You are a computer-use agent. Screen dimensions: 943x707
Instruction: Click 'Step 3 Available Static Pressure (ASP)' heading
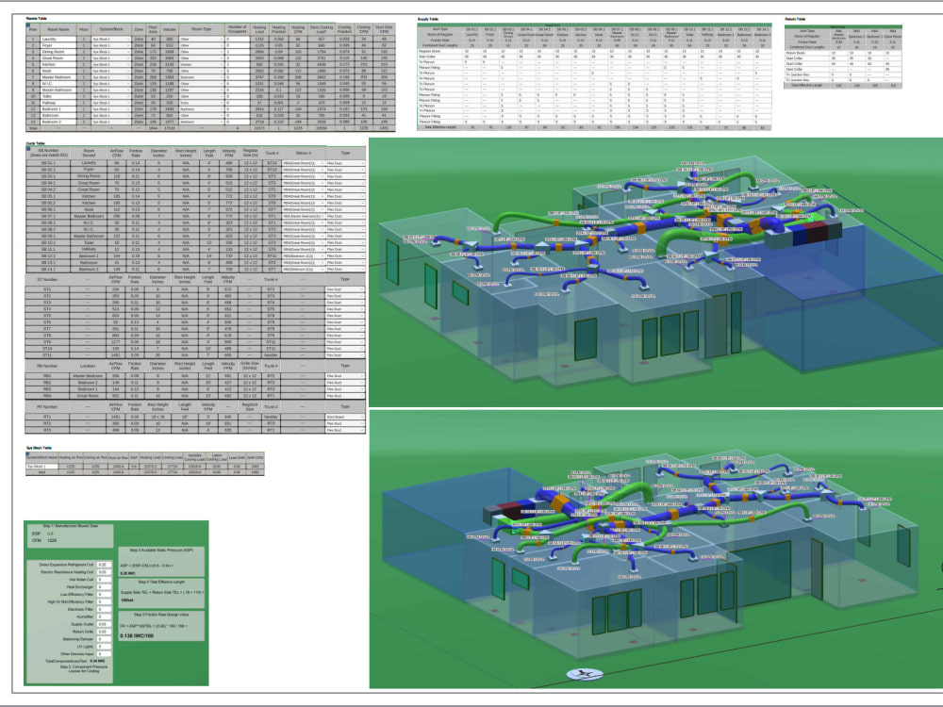pos(162,550)
